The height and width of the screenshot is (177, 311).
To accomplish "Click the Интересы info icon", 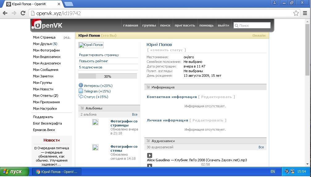I will click(x=81, y=85).
